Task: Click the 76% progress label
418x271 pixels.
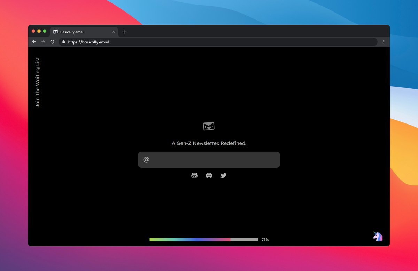Action: coord(265,240)
